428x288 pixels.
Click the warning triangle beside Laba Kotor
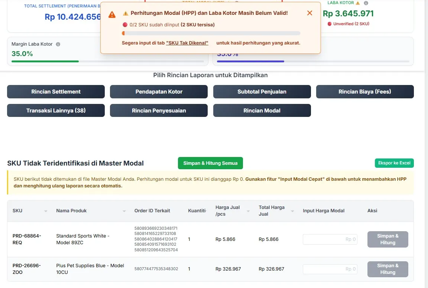coord(358,3)
